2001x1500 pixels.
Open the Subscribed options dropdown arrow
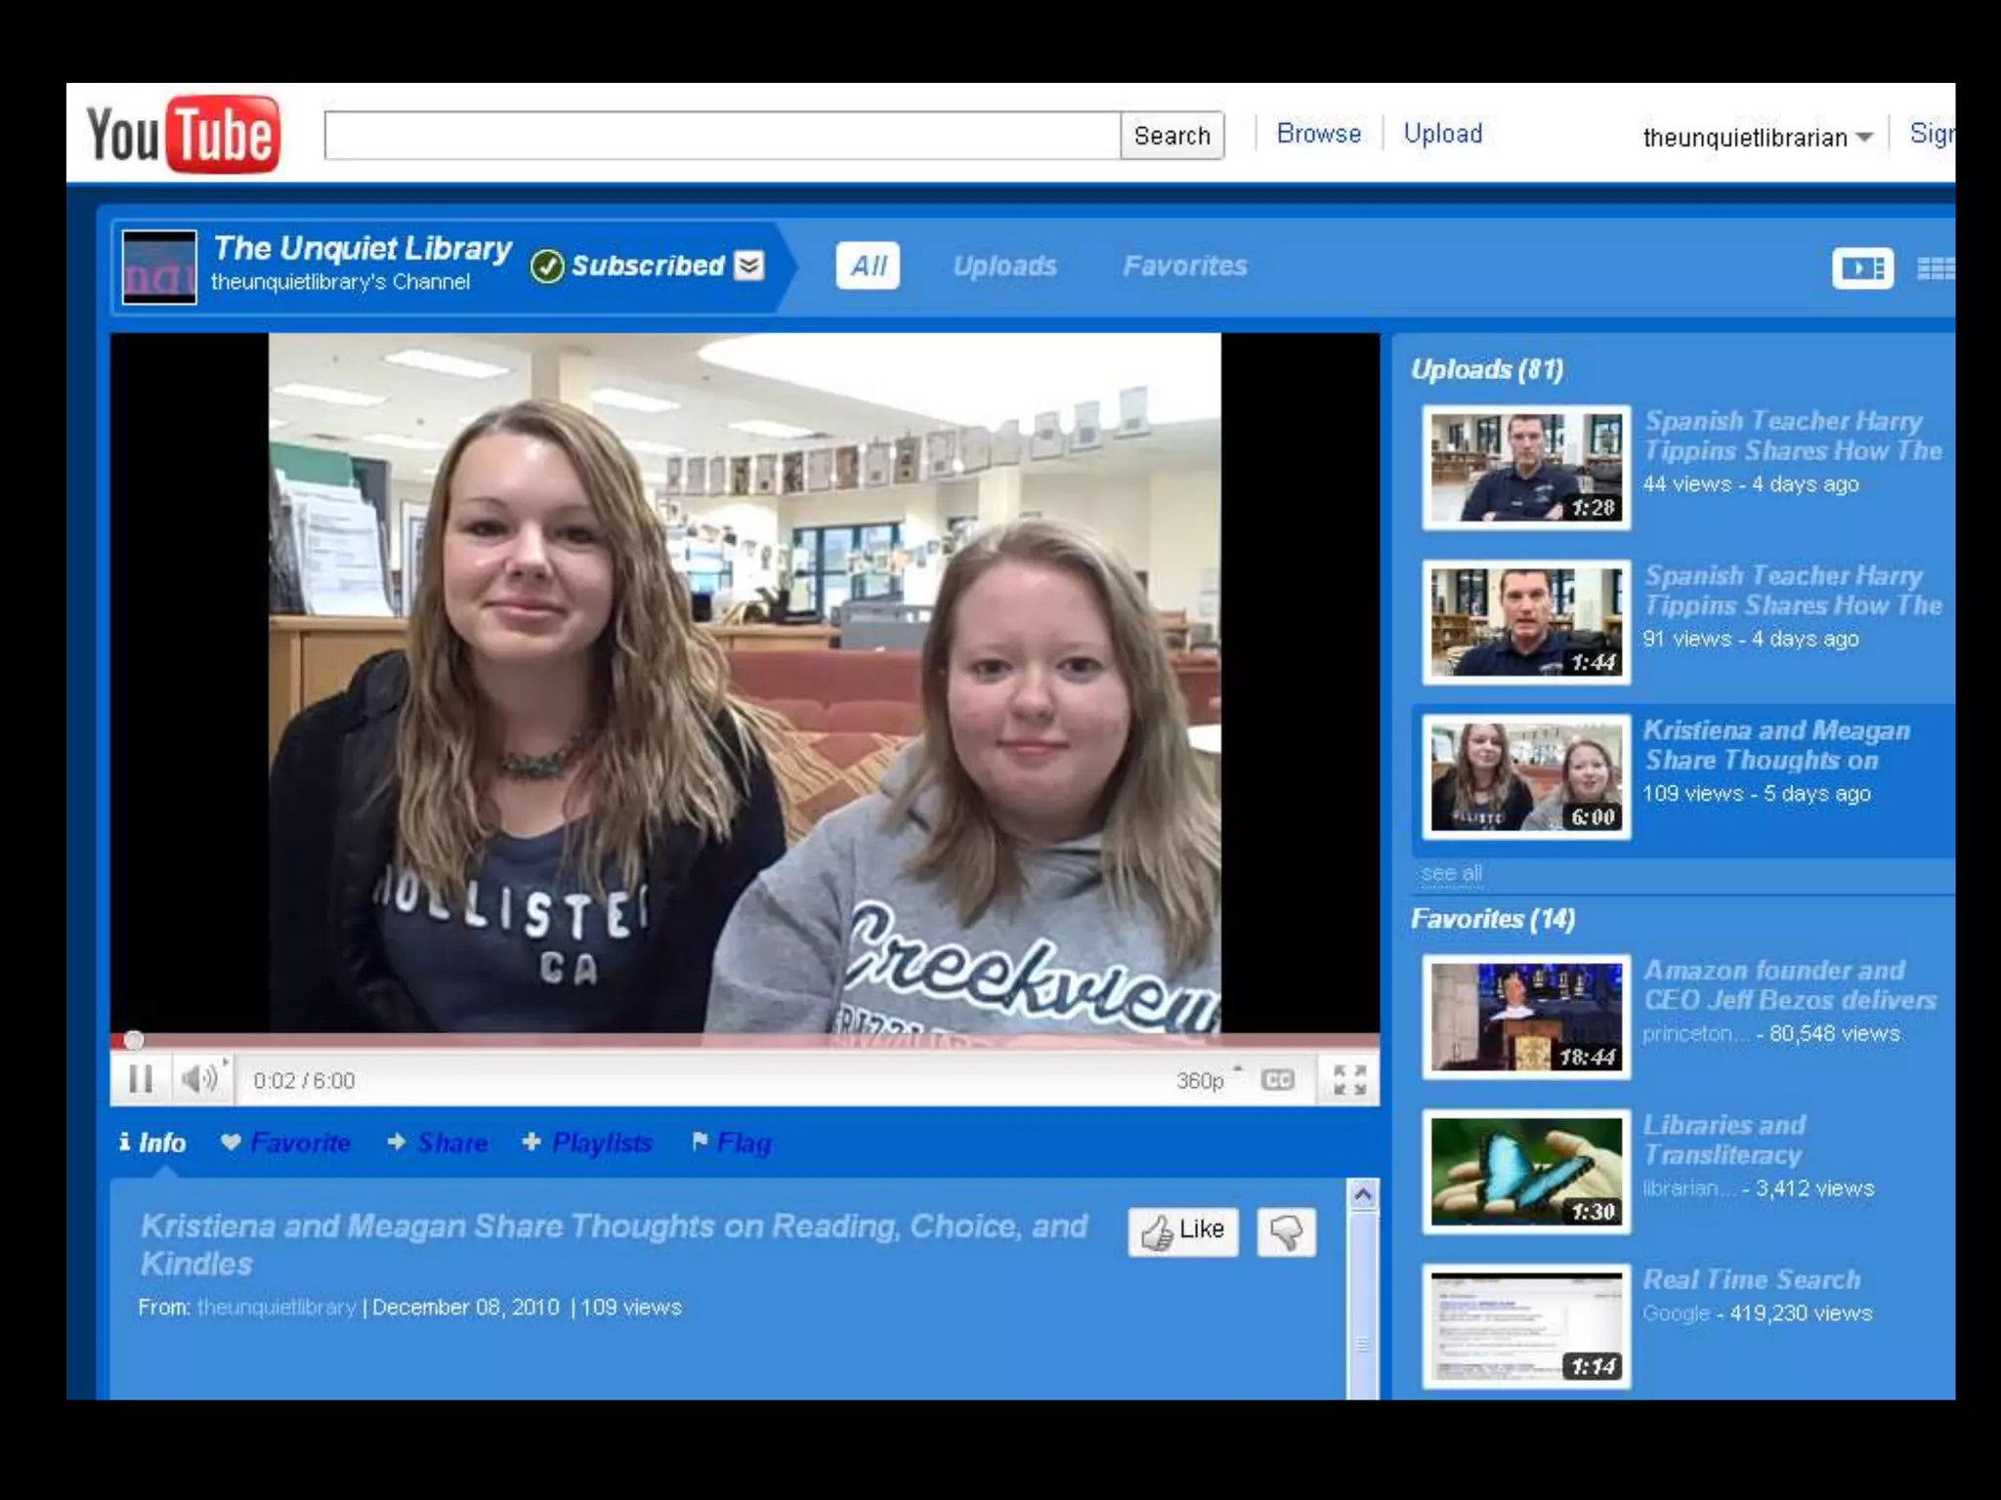[x=749, y=266]
